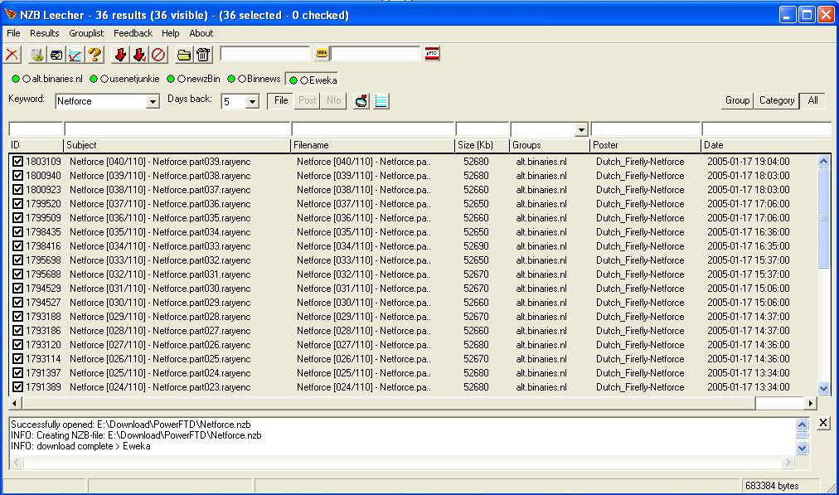Open the Groups filter dropdown above the column
Viewport: 839px width, 495px height.
click(x=582, y=129)
